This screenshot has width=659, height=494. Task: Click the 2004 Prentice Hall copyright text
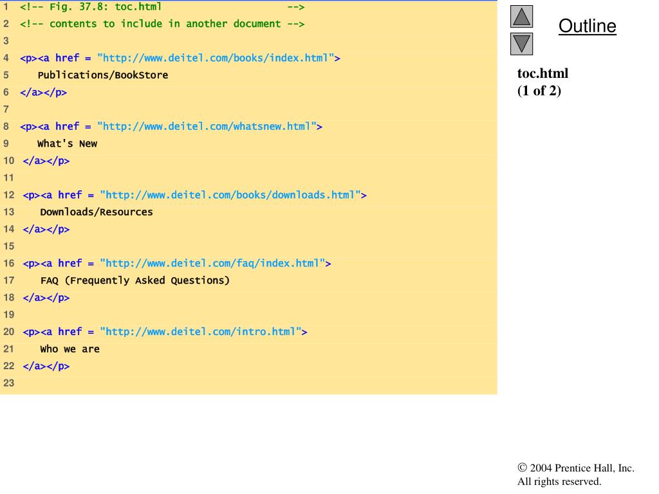[x=576, y=468]
